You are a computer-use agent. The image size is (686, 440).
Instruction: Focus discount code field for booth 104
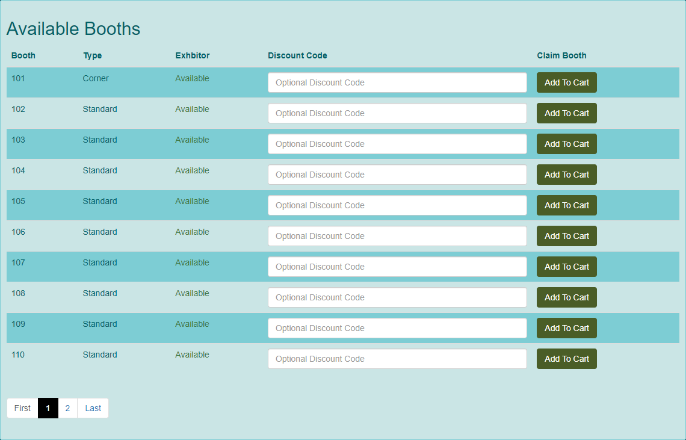(x=397, y=174)
